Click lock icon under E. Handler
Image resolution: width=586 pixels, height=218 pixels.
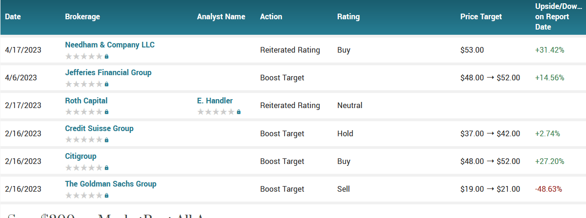pos(239,112)
